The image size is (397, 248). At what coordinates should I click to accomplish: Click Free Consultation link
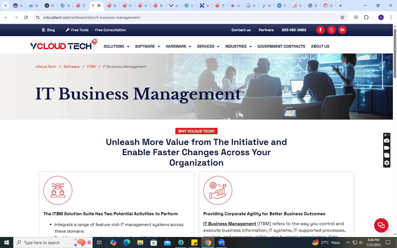[x=110, y=30]
